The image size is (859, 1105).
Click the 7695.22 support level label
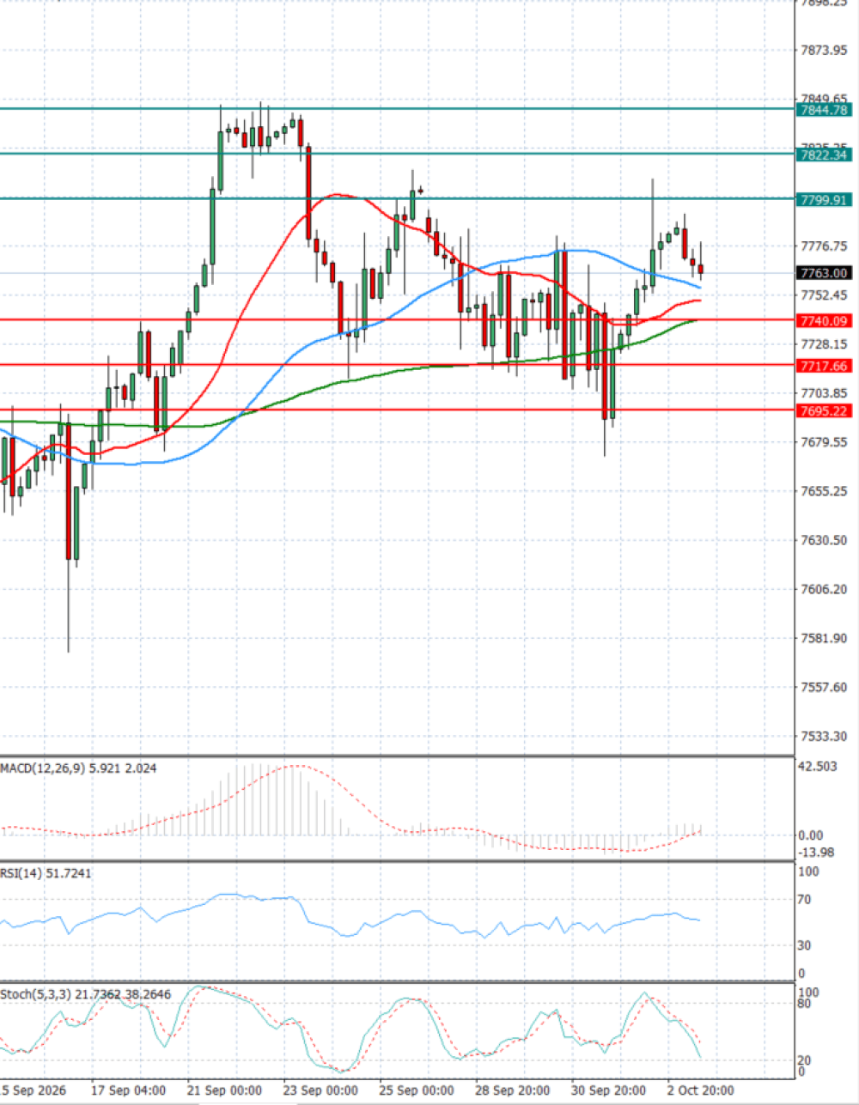click(823, 410)
